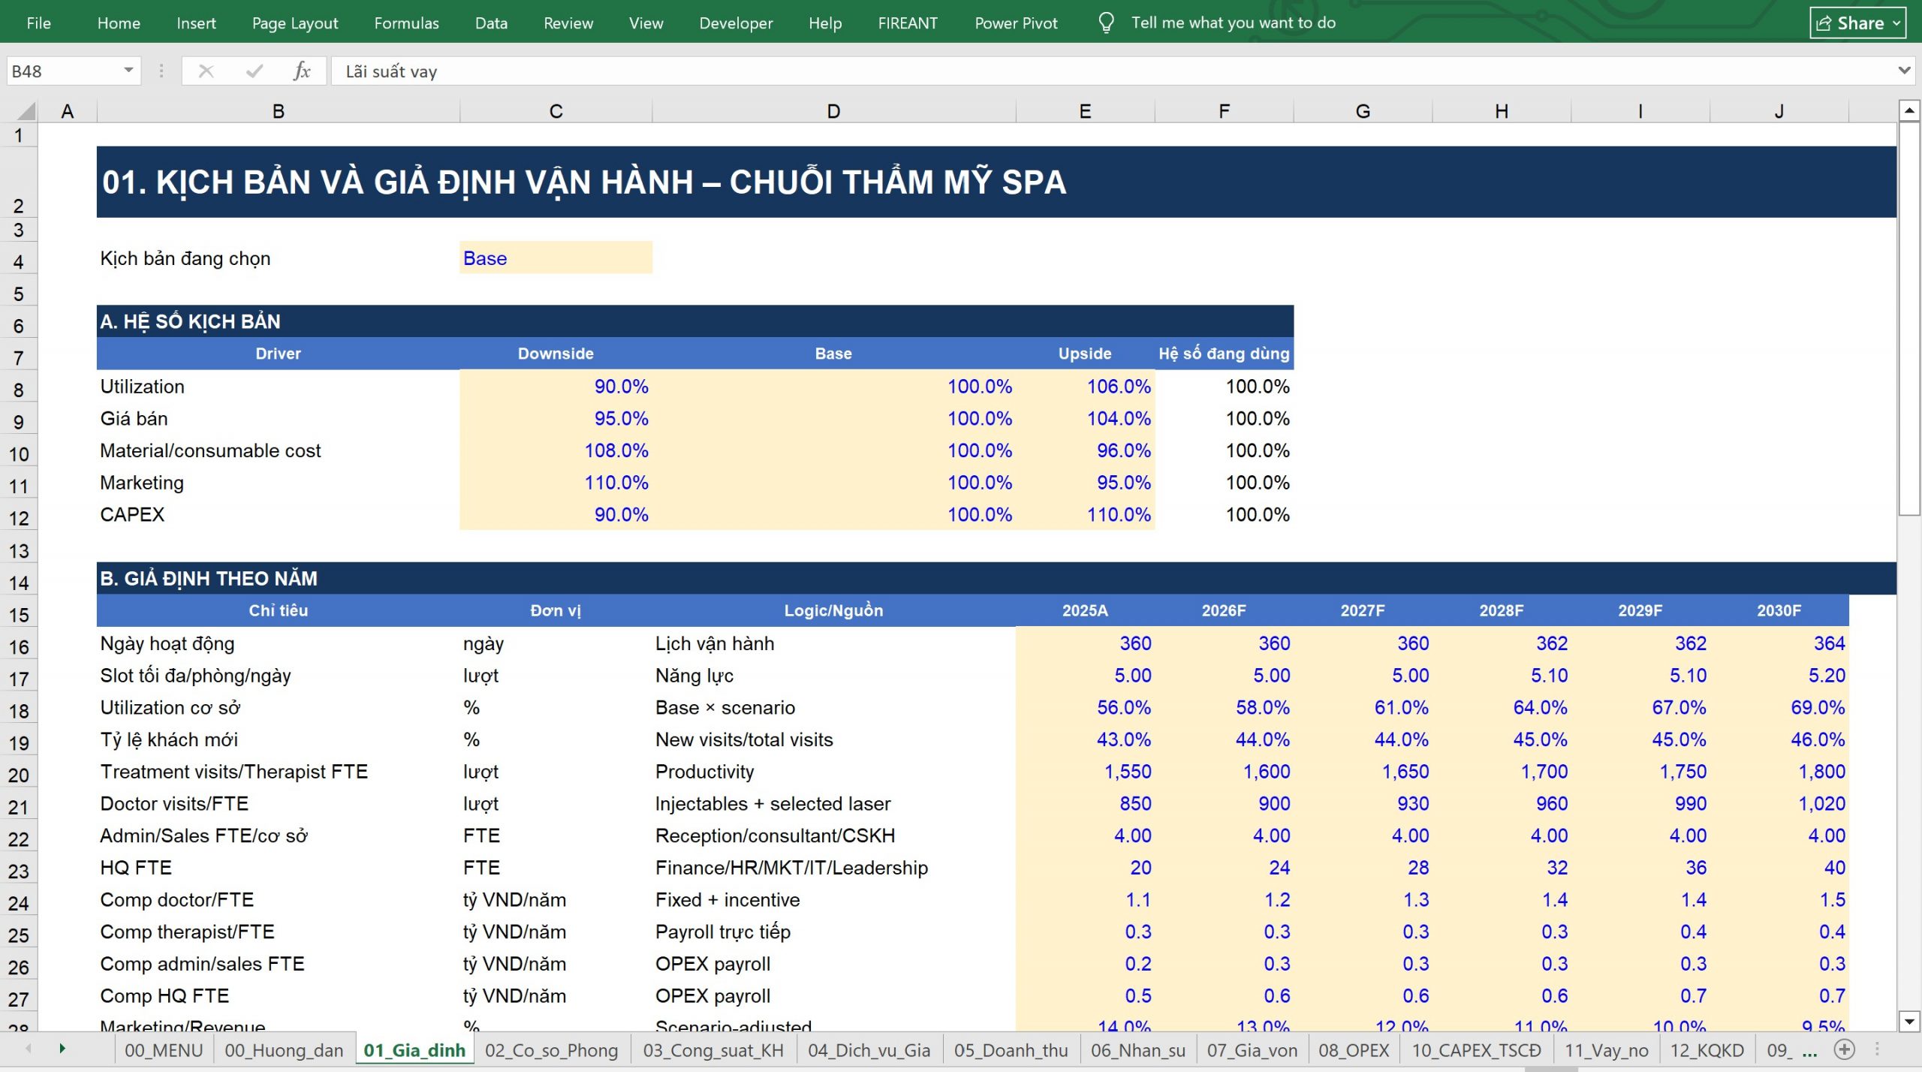
Task: Click the hidden sheets ellipsis button
Action: coord(1809,1050)
